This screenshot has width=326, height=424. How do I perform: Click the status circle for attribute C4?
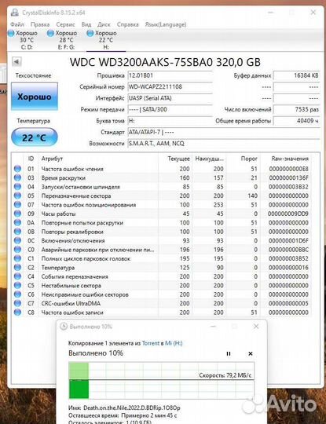[17, 276]
